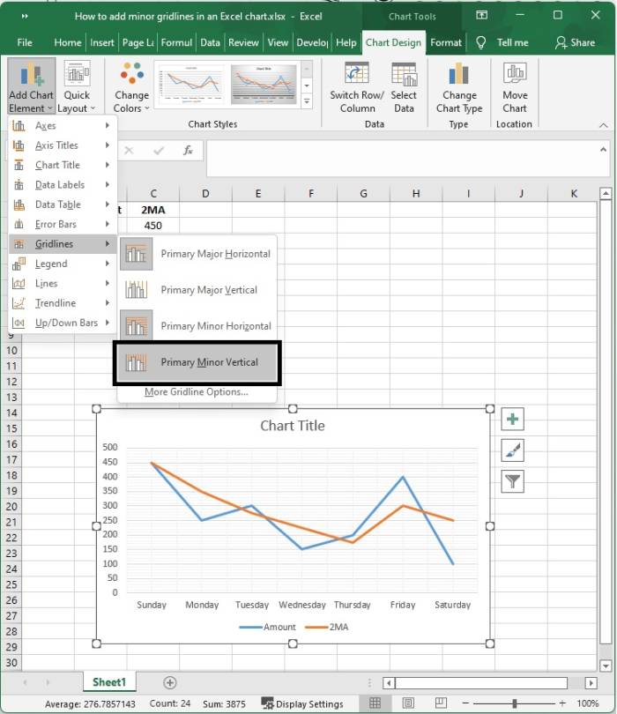Open the Chart Title submenu
The height and width of the screenshot is (714, 617).
61,165
